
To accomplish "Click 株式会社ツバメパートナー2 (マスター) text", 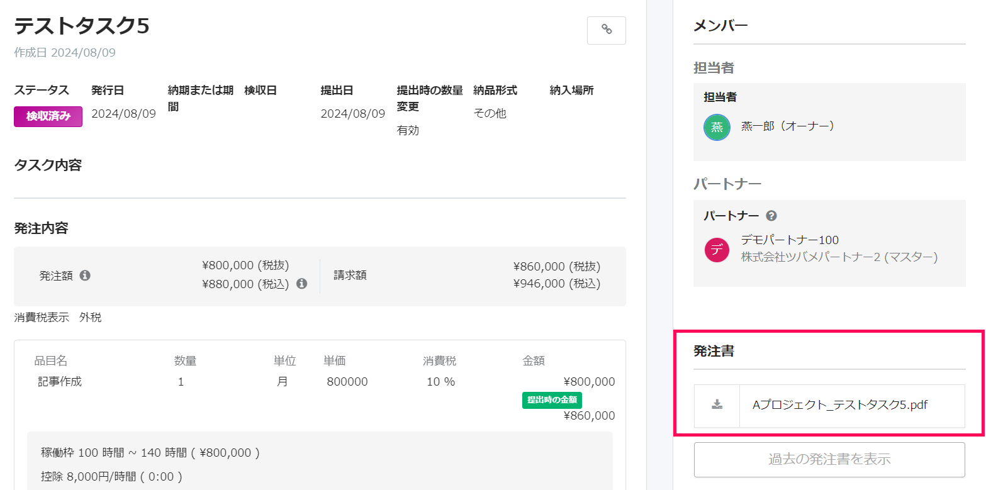I will [x=839, y=257].
